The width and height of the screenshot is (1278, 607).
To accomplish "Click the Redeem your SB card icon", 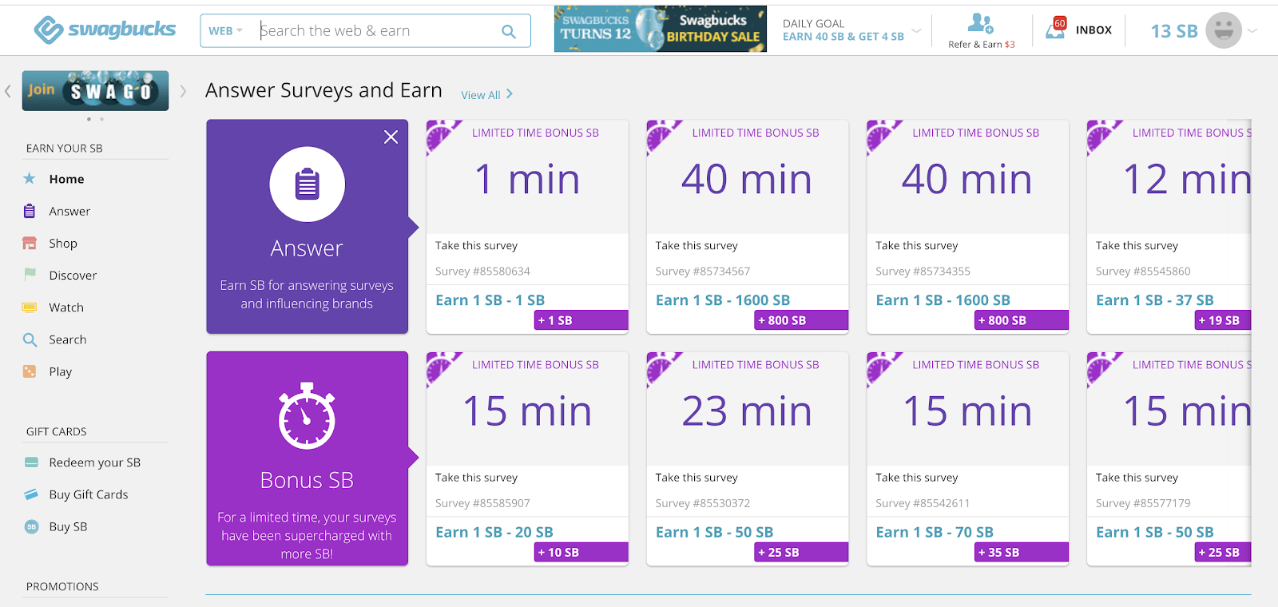I will (x=31, y=462).
